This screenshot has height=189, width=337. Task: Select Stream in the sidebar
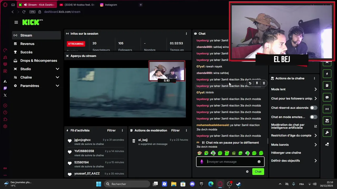click(36, 35)
